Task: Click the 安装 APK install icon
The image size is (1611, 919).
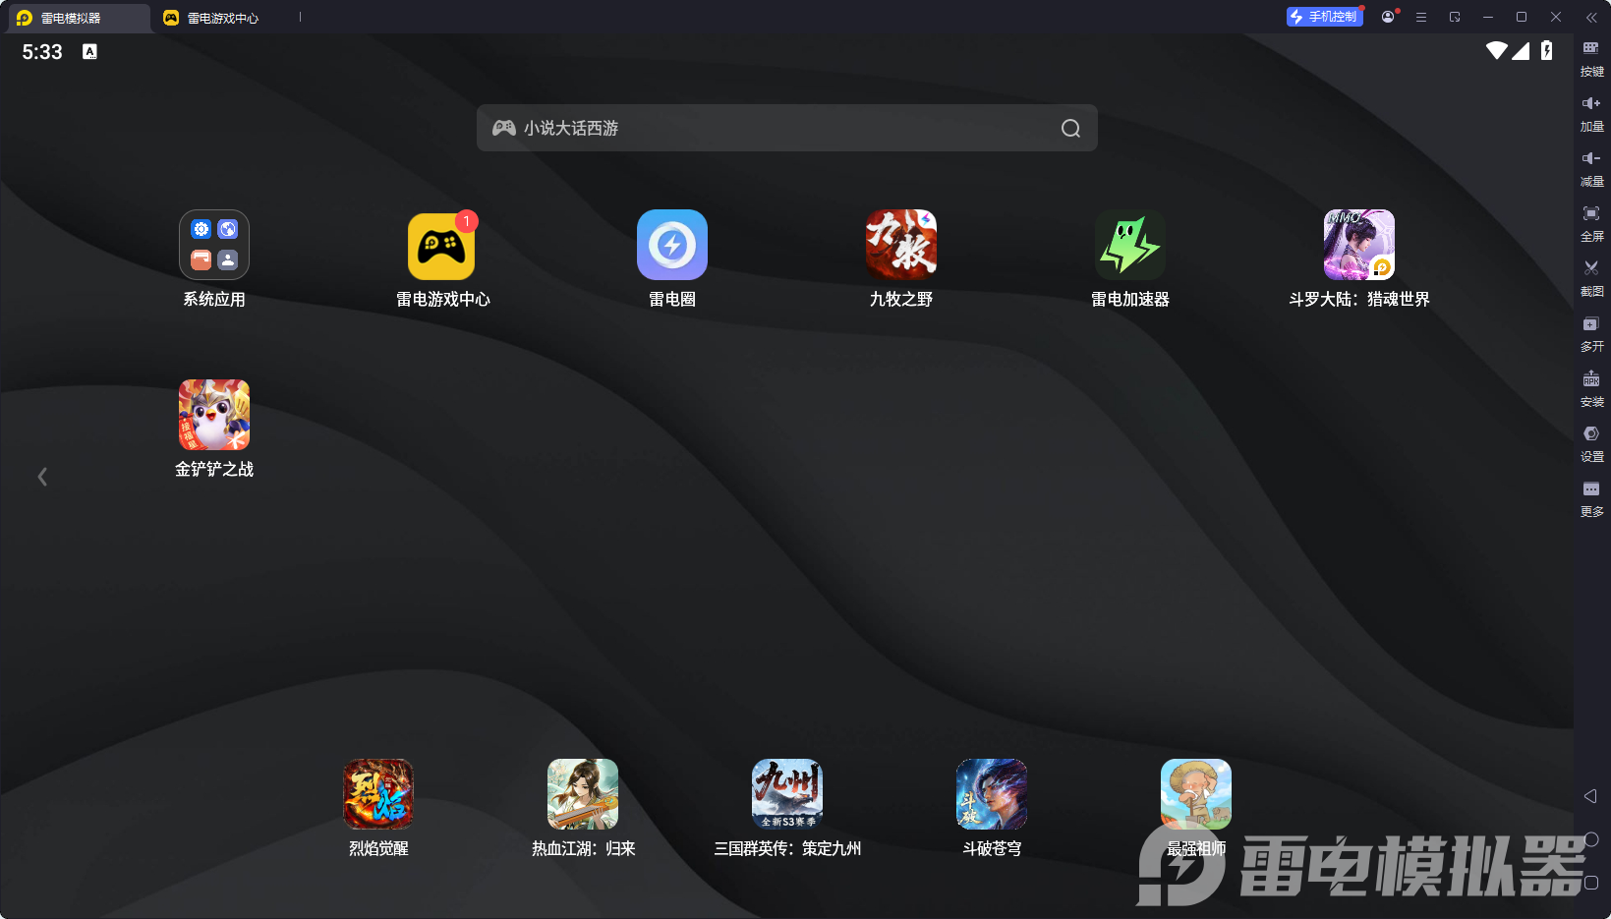Action: click(1591, 388)
